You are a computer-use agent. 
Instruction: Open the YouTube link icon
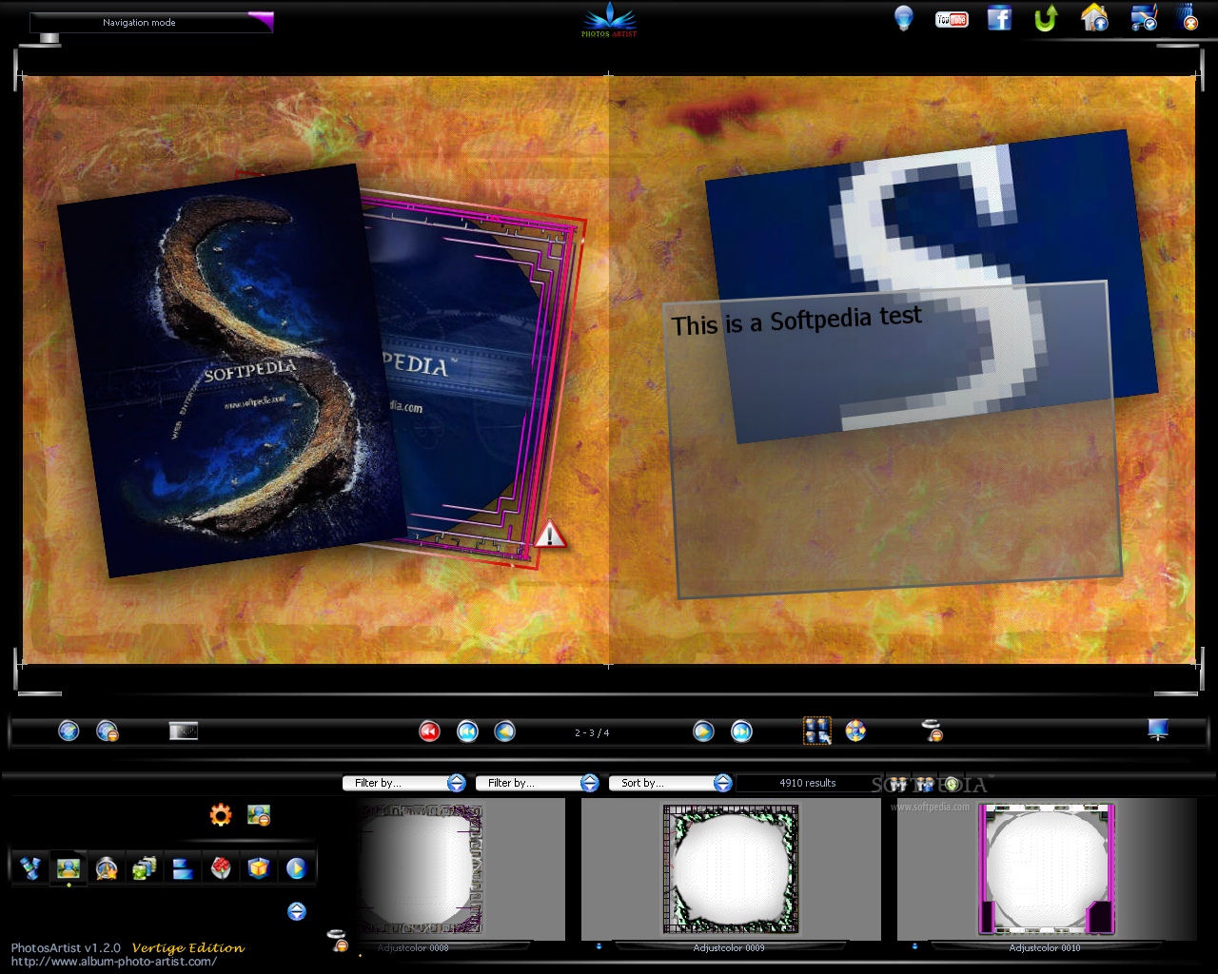(x=952, y=19)
